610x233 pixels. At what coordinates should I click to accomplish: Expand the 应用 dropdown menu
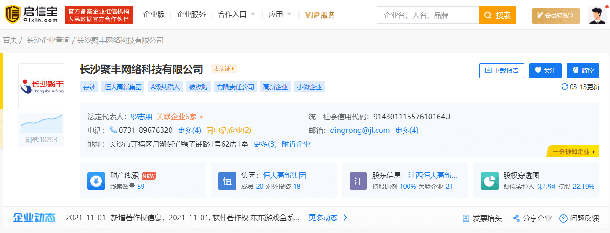(x=280, y=15)
